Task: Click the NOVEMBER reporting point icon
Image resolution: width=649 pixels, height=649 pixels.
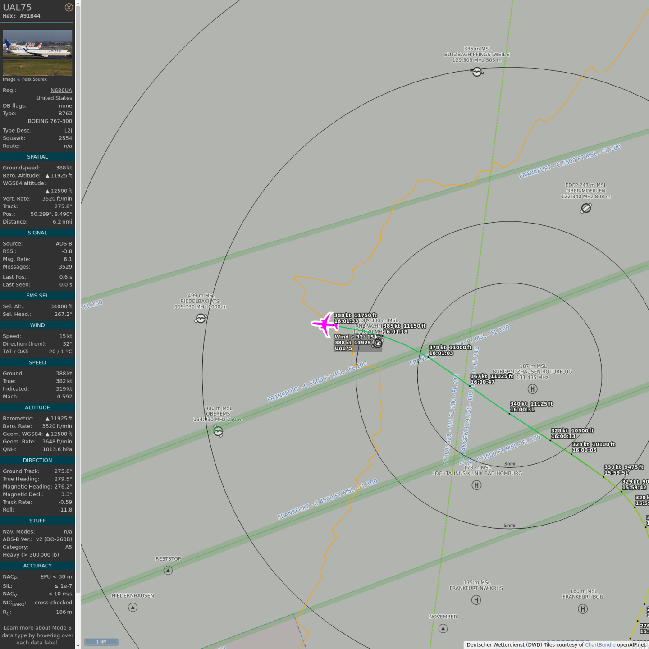Action: (x=443, y=628)
